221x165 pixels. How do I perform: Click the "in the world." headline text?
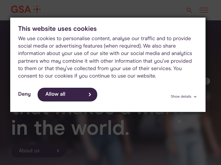coord(70,129)
